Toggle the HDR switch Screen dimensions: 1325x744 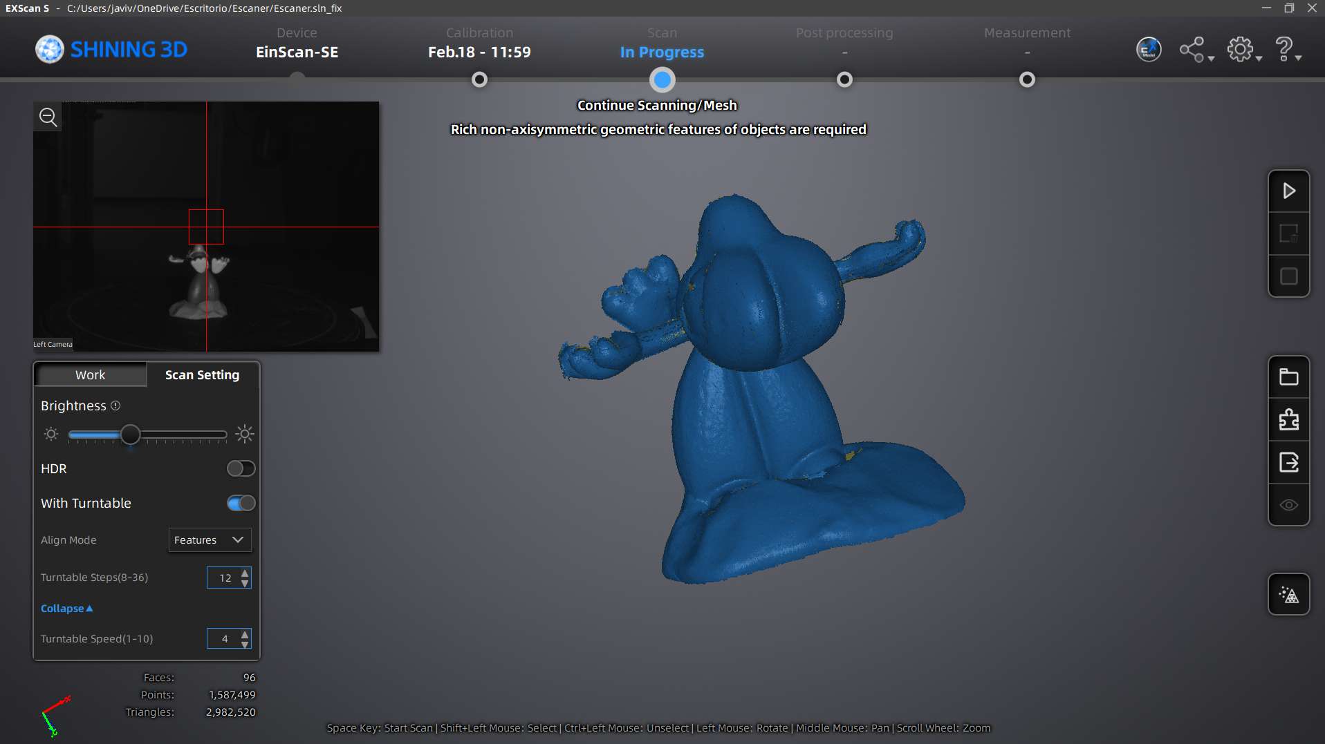point(241,468)
